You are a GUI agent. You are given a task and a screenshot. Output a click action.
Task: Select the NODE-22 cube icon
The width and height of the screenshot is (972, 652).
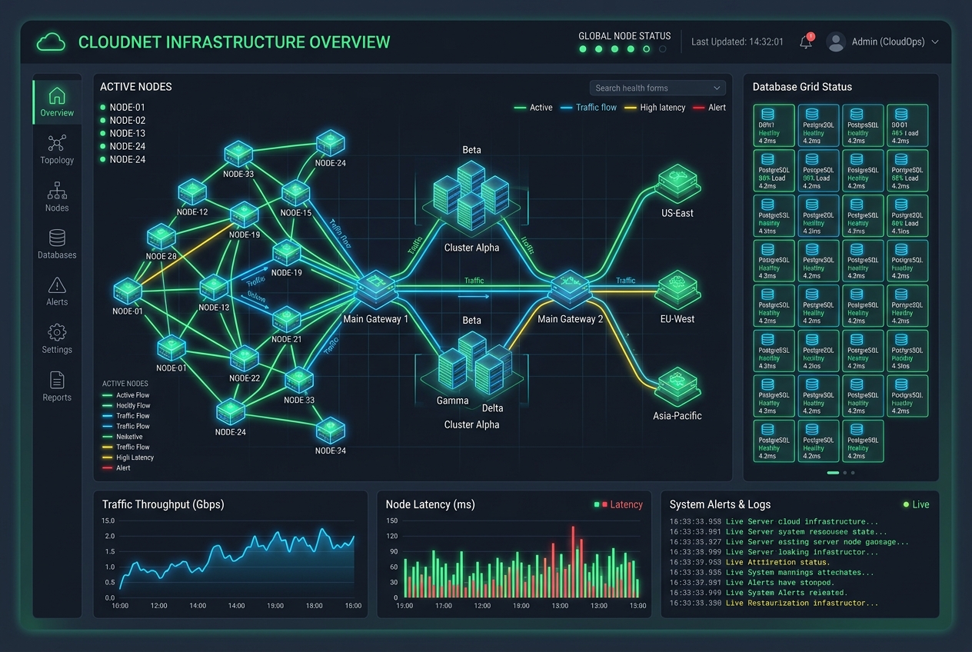245,358
